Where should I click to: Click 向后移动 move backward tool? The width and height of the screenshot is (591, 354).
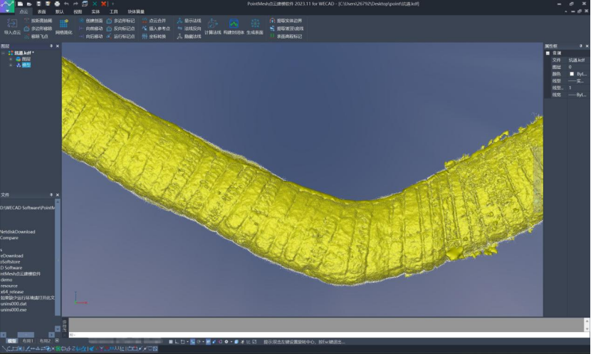tap(91, 36)
